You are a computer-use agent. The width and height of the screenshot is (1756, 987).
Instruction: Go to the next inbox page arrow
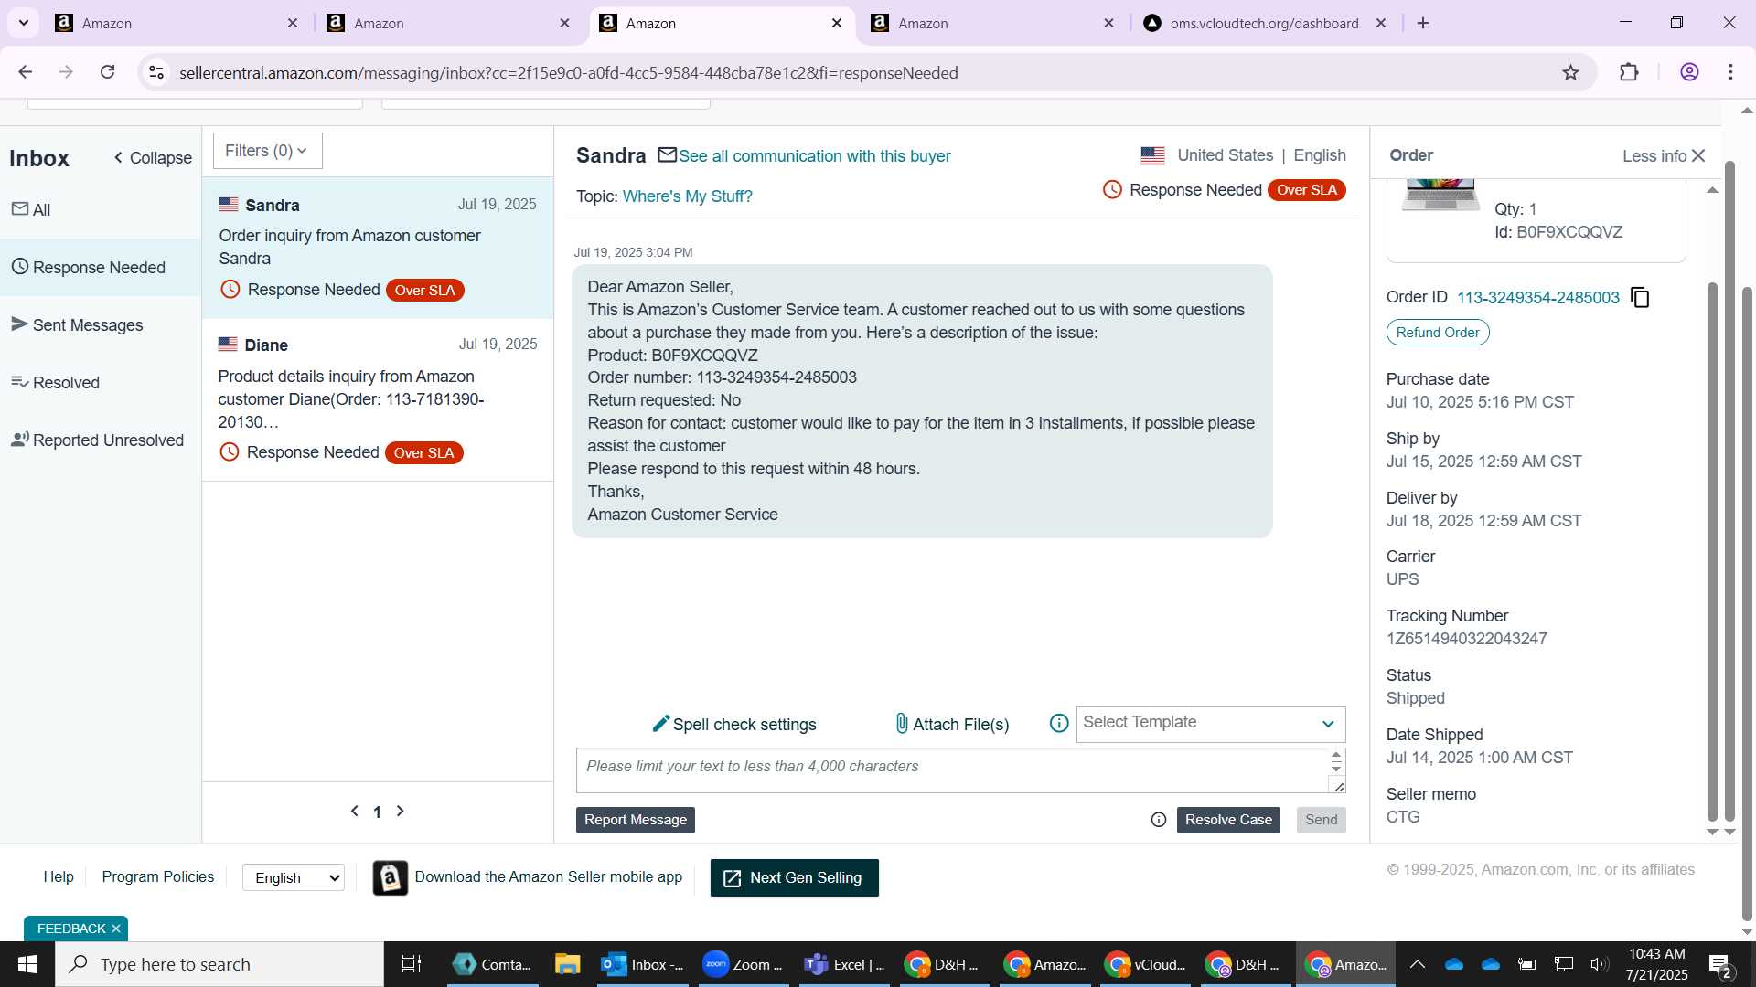400,811
